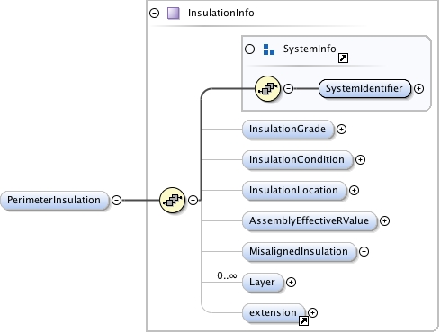Expand the SystemIdentifier element
Viewport: 440px width, 333px height.
coord(418,88)
